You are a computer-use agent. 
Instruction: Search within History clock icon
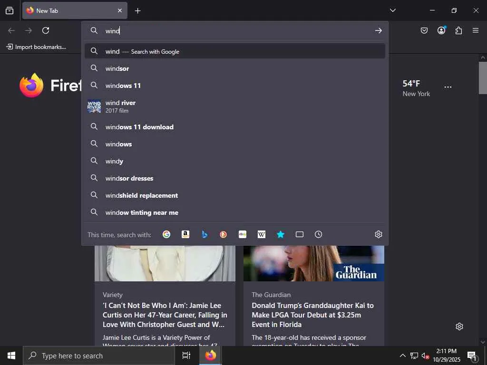pos(318,234)
